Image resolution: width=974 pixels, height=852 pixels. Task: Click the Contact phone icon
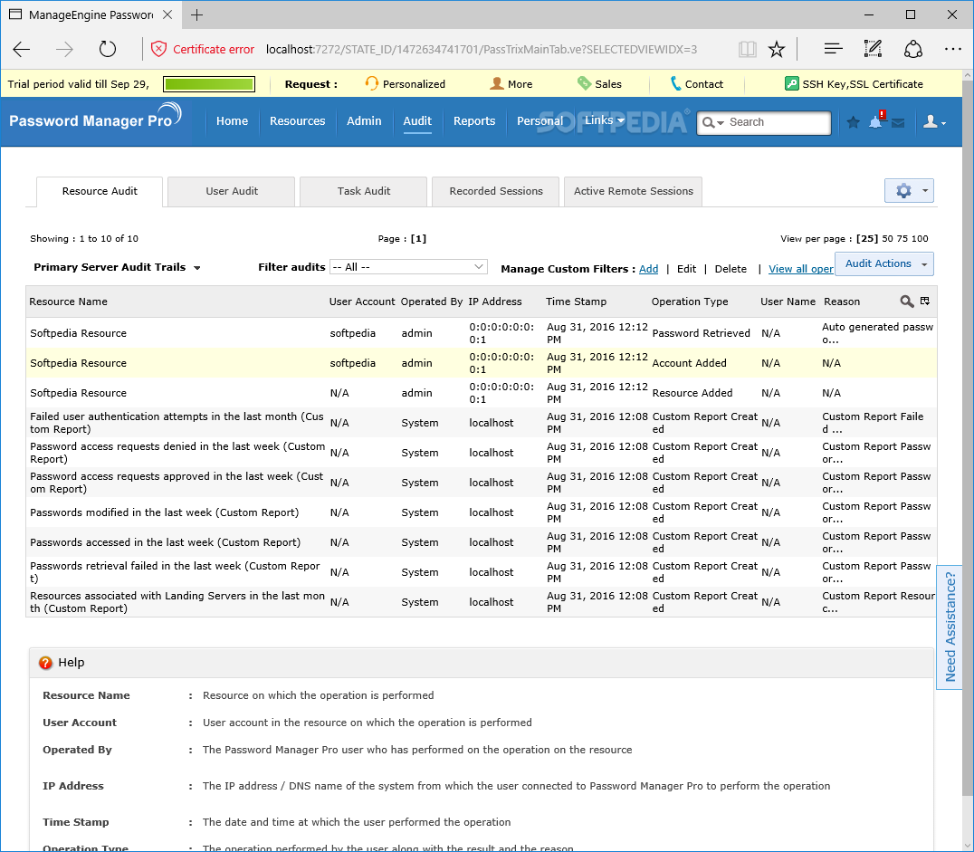[x=676, y=83]
